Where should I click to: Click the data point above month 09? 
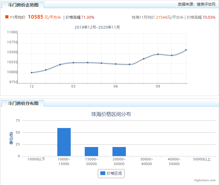click(x=158, y=54)
